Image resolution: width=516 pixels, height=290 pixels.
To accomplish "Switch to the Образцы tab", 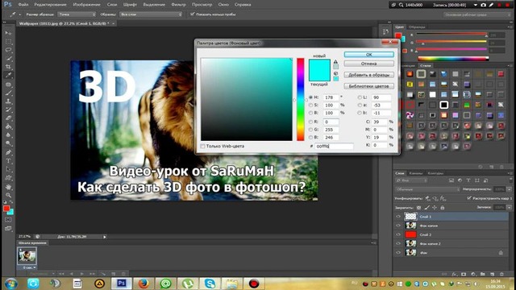I will 417,27.
